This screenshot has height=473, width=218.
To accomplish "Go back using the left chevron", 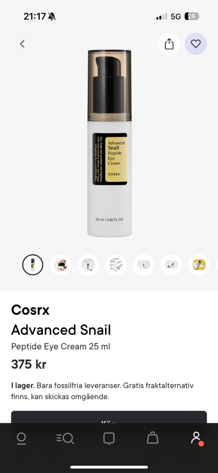I will 22,44.
